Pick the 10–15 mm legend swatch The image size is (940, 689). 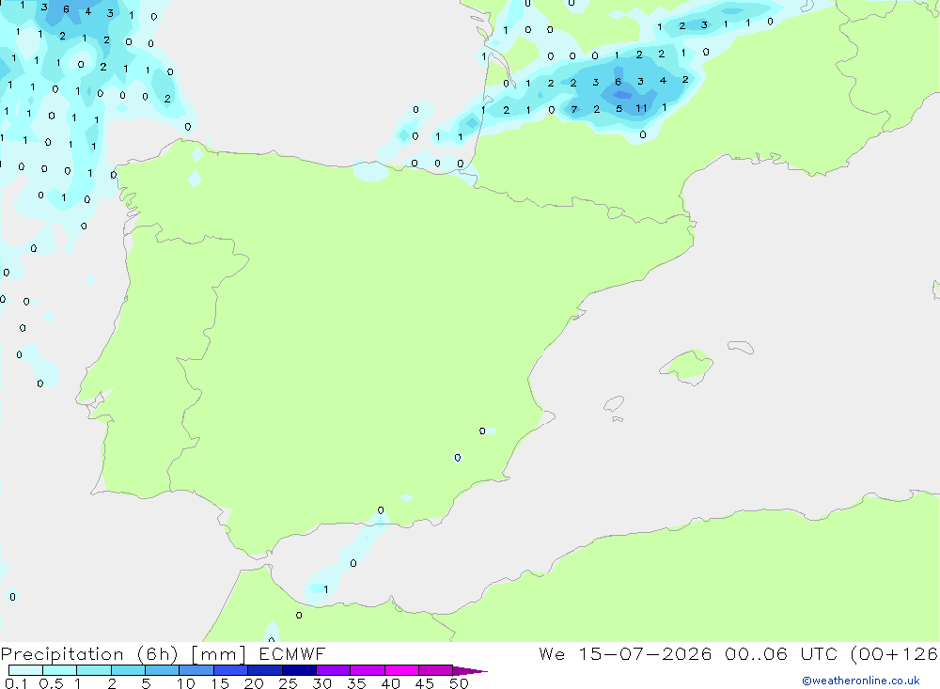(196, 670)
